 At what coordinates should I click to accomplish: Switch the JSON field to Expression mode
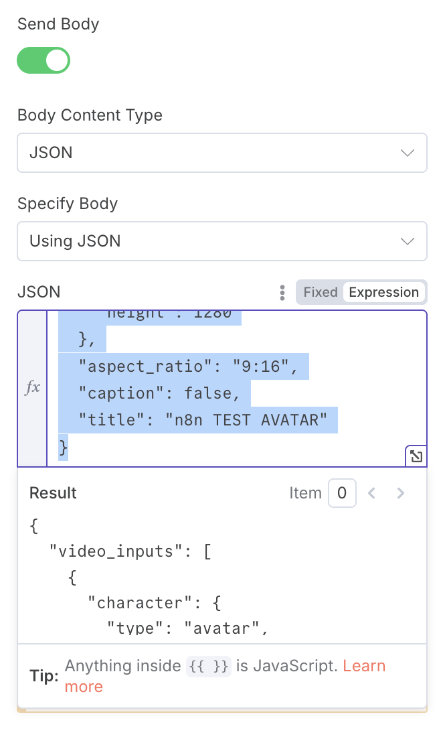pos(383,292)
